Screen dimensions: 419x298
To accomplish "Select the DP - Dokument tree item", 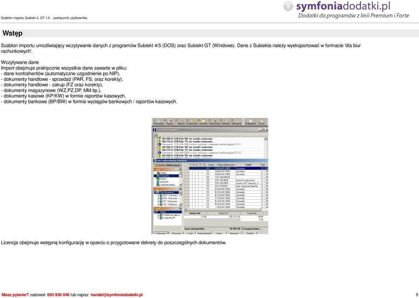I will click(x=169, y=201).
